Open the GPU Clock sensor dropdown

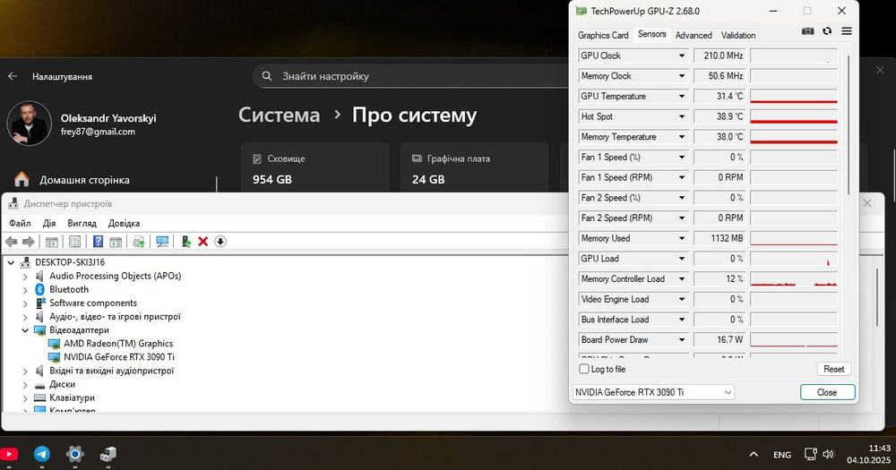(x=682, y=56)
